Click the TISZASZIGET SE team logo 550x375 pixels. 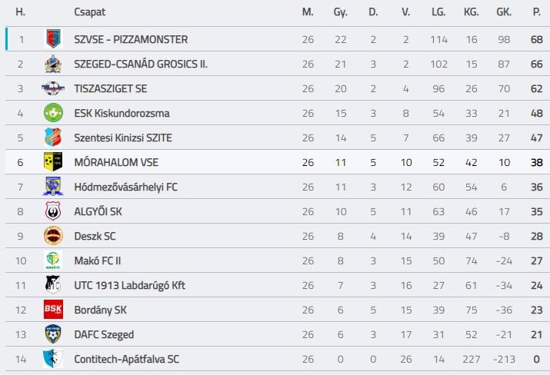click(53, 88)
